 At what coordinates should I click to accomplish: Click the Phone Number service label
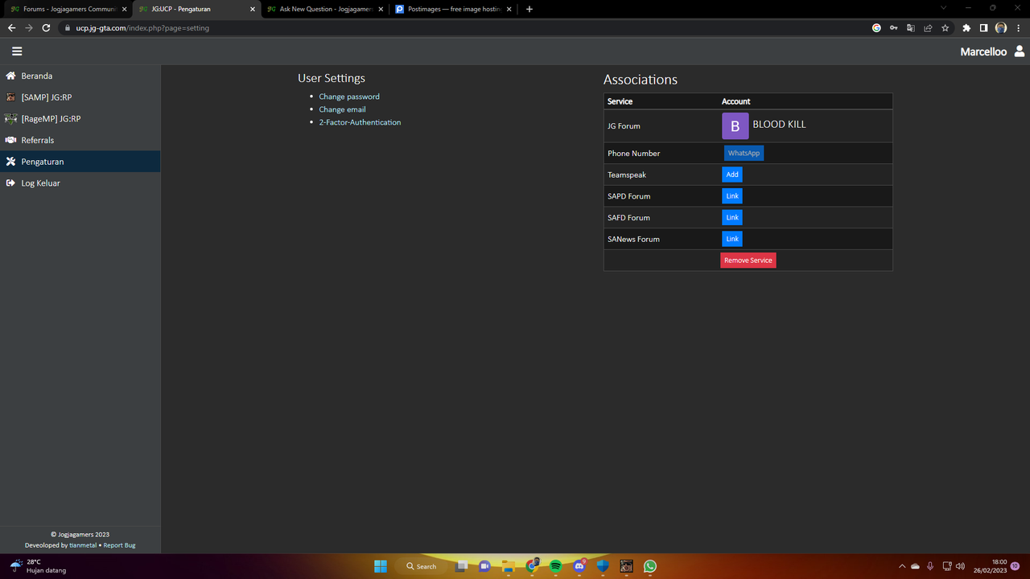click(x=634, y=153)
